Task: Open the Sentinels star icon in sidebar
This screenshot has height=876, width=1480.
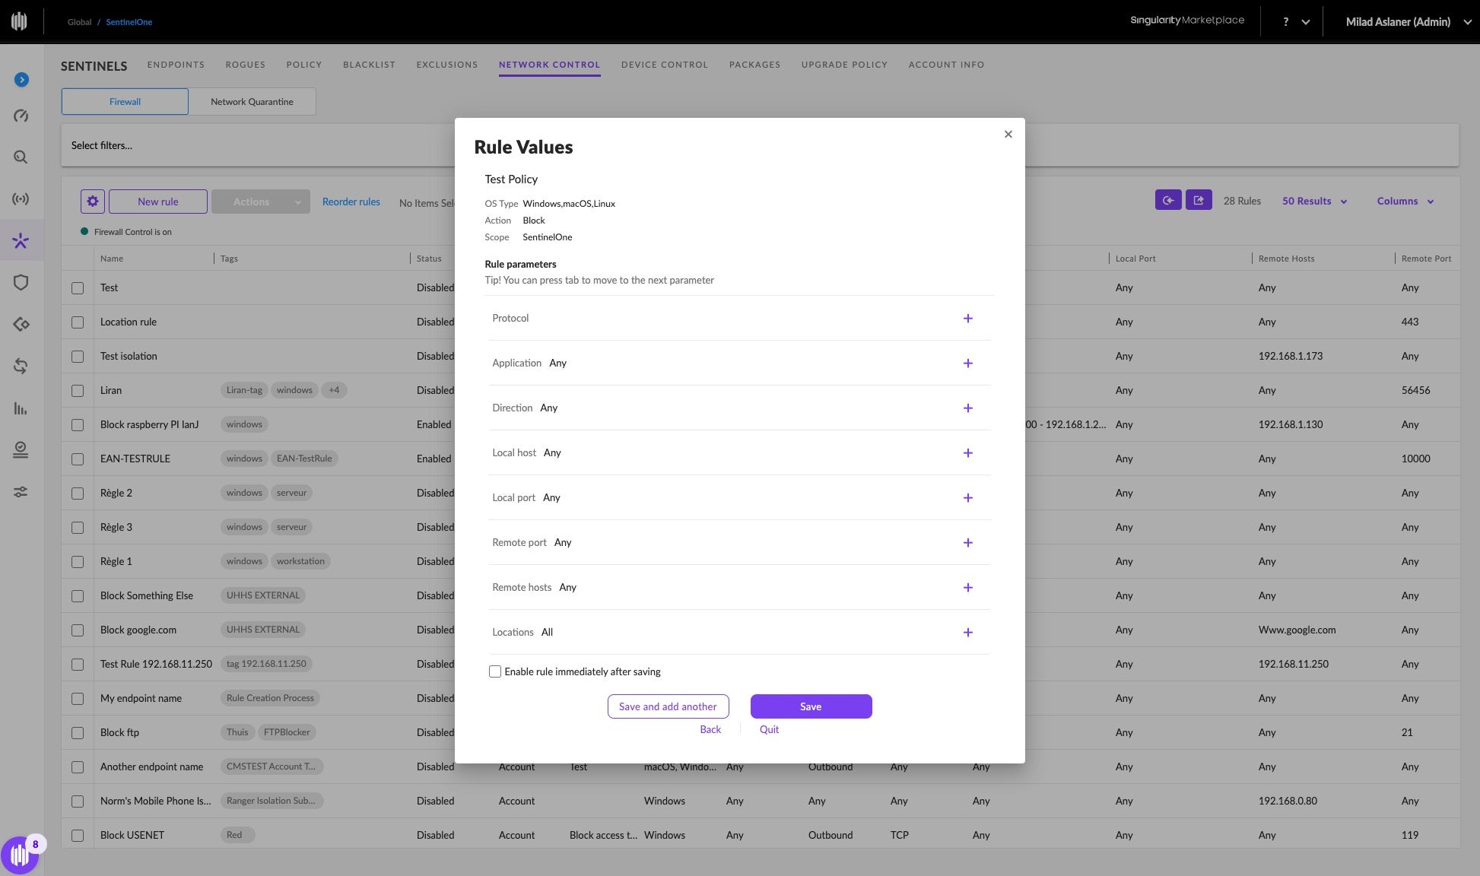Action: pos(21,241)
